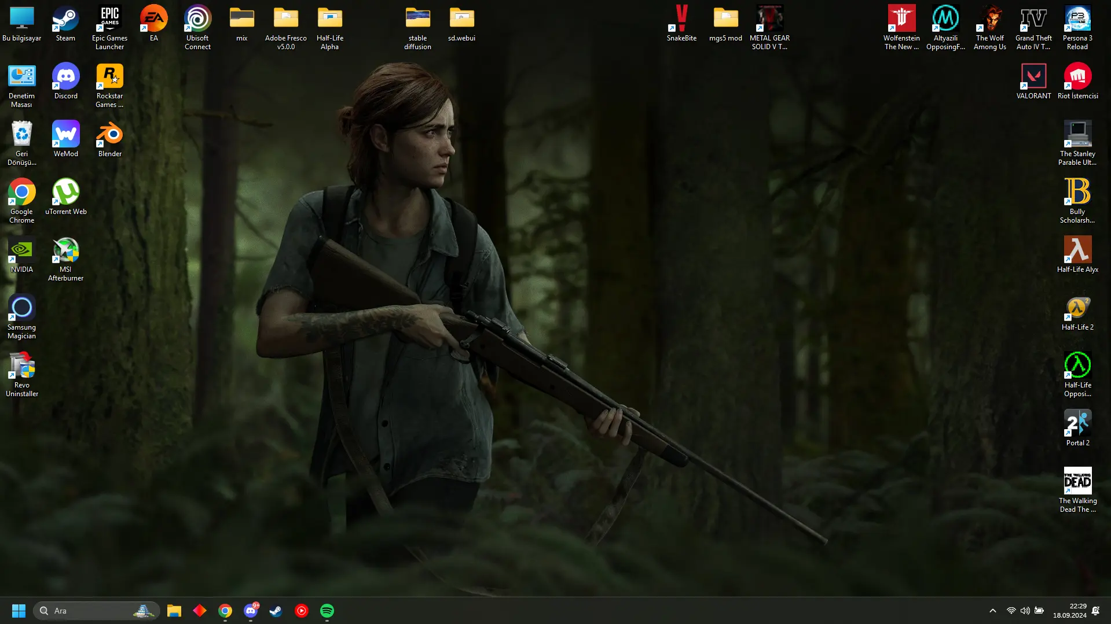1111x624 pixels.
Task: Click the Bully Scholarship shortcut
Action: tap(1078, 201)
